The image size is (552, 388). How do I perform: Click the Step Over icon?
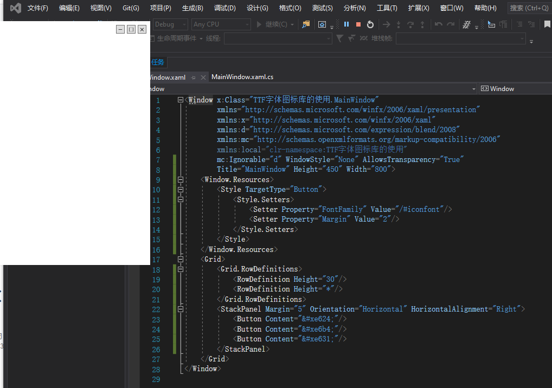click(x=410, y=24)
